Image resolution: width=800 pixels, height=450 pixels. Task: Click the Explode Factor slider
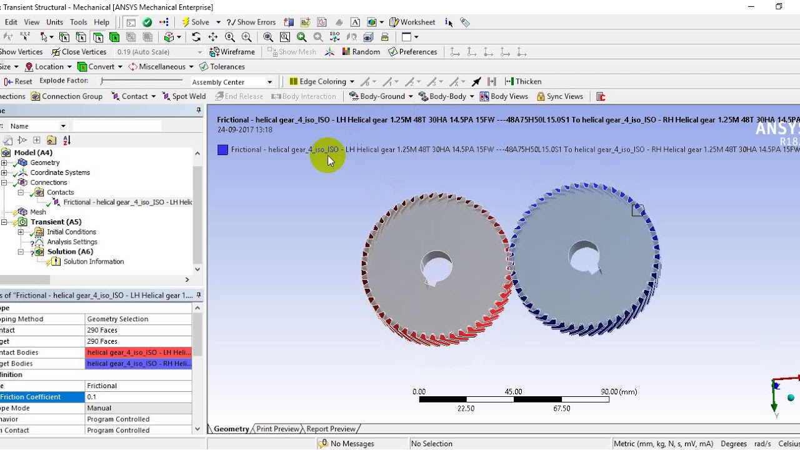[141, 81]
